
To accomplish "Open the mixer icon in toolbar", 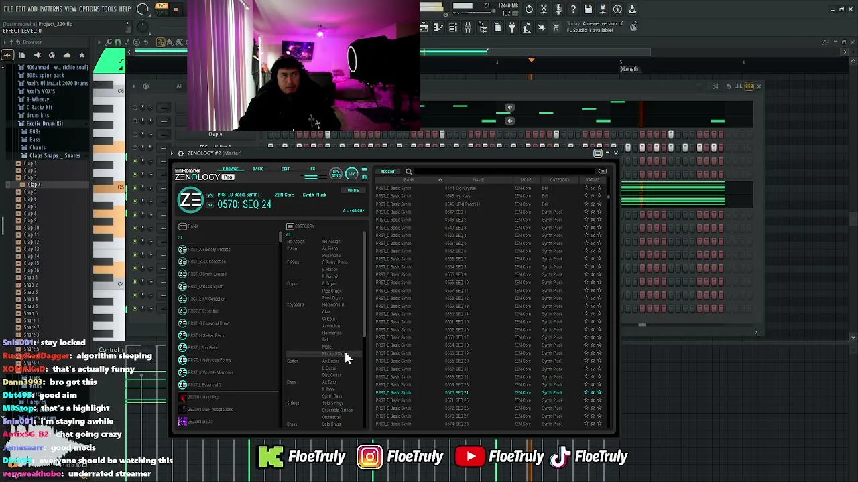I will coord(467,27).
